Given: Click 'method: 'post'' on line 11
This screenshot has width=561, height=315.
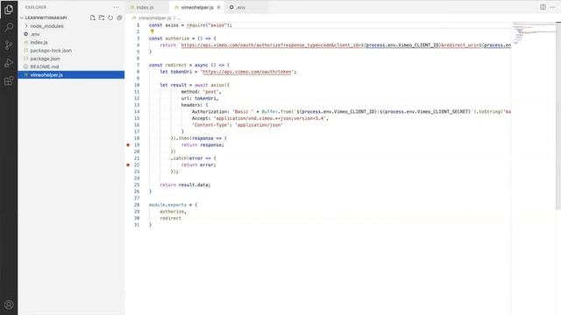Looking at the screenshot, I should [x=200, y=92].
